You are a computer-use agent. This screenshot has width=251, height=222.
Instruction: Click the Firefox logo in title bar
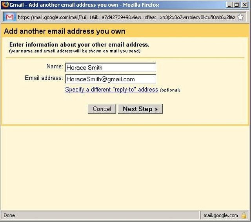click(5, 4)
